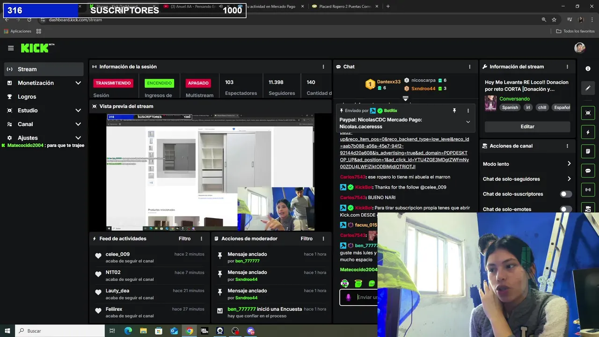
Task: Click the document note icon in right sidebar
Action: pyautogui.click(x=588, y=152)
